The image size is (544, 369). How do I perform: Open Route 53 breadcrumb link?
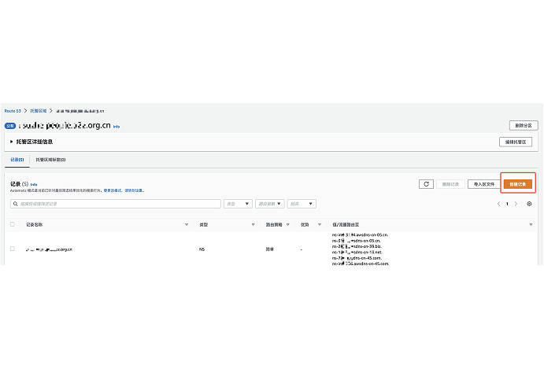click(13, 111)
